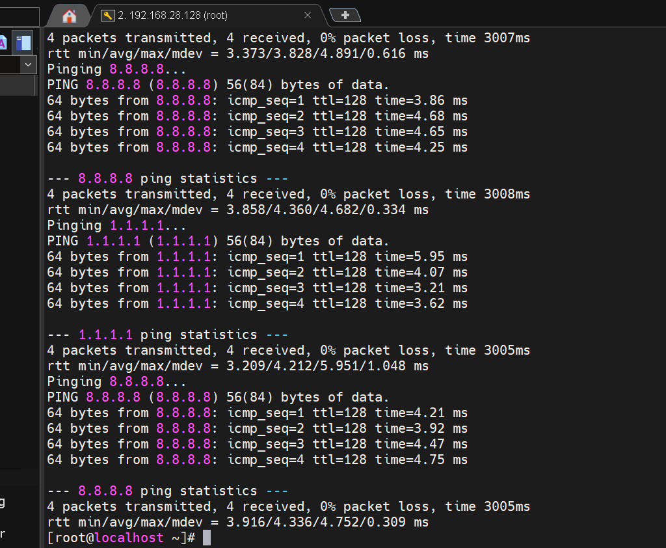Click the rtt line showing 3.858/4.360/4.682/0.334
Viewport: 666px width, 548px height.
pos(238,210)
